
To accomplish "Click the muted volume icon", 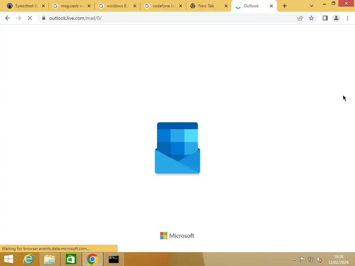I will 319,259.
